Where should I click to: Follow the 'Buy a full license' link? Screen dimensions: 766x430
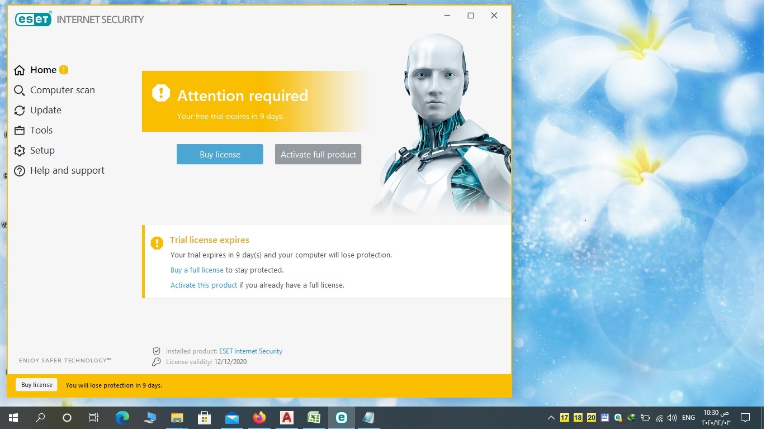197,270
